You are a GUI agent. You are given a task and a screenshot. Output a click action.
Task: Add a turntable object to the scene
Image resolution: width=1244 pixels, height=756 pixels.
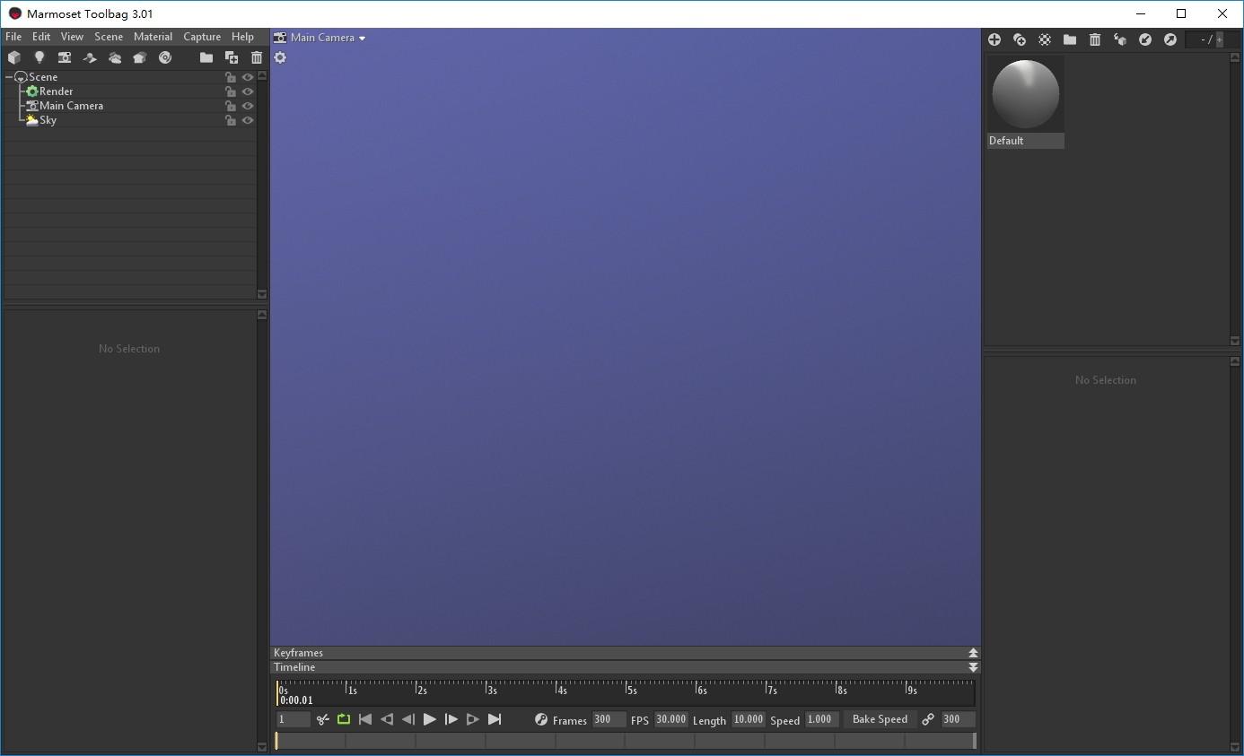[x=165, y=57]
